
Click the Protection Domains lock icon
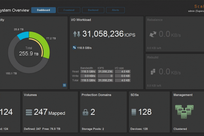click(85, 112)
